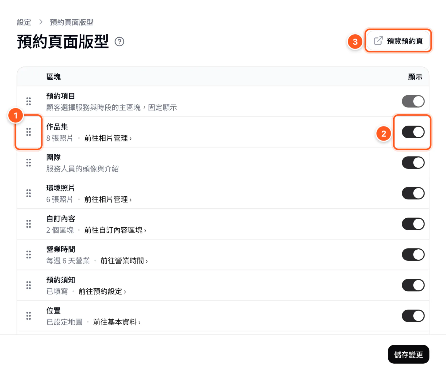Click drag handle icon for 營業時間 row
This screenshot has height=374, width=446.
coord(28,255)
